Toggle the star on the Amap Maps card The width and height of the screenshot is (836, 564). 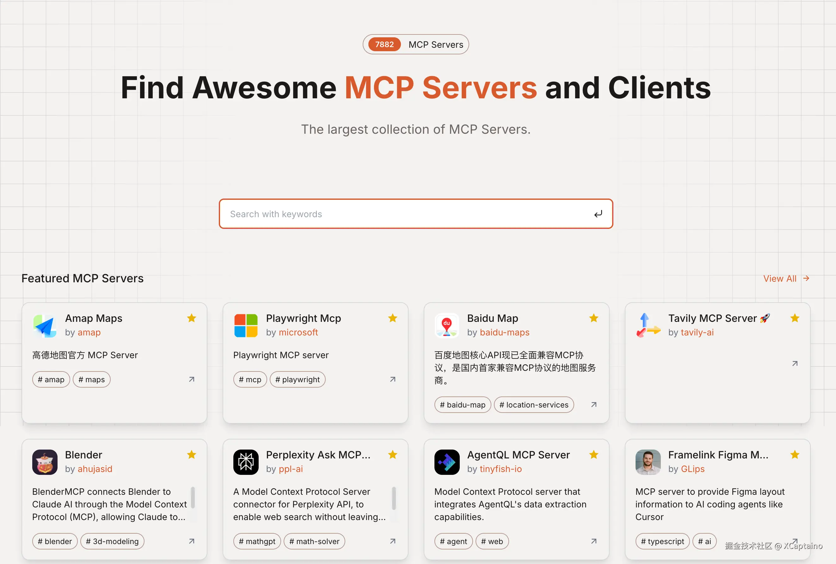(x=191, y=318)
